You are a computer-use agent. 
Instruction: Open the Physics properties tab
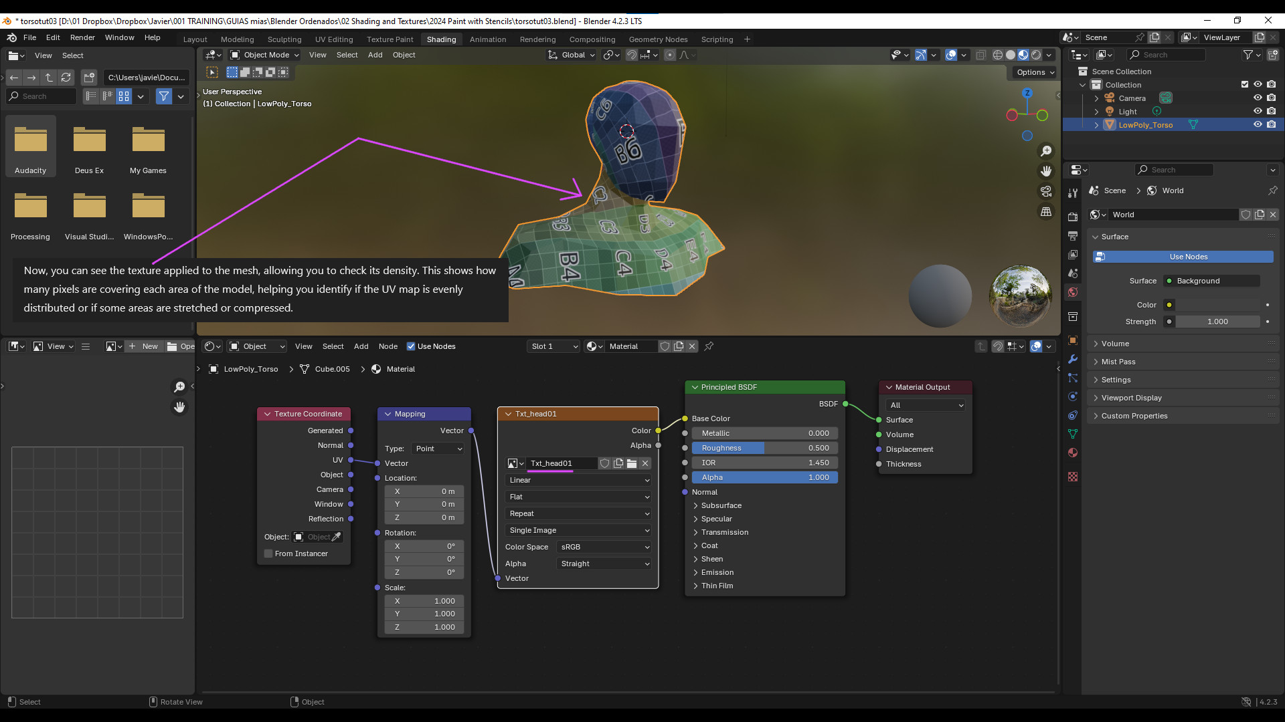click(1073, 396)
